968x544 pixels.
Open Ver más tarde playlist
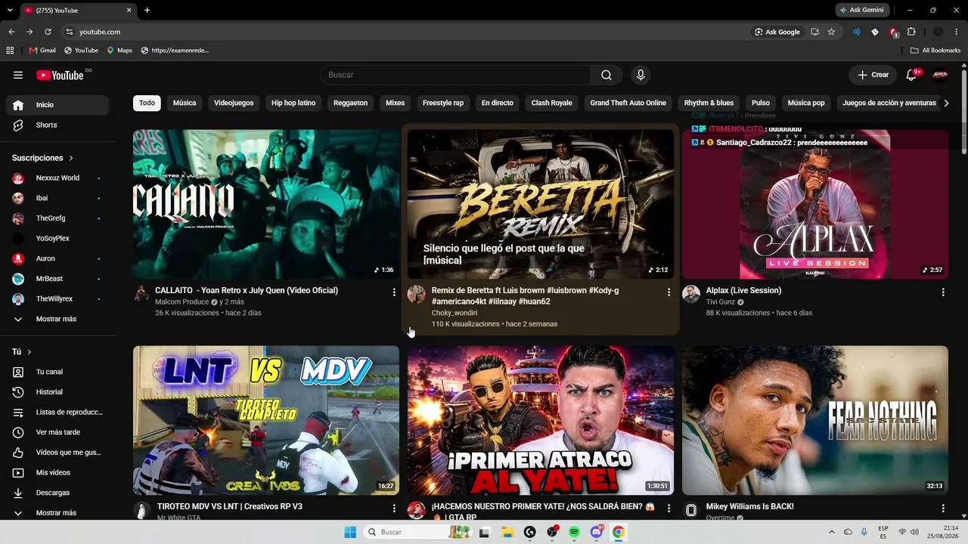click(57, 432)
